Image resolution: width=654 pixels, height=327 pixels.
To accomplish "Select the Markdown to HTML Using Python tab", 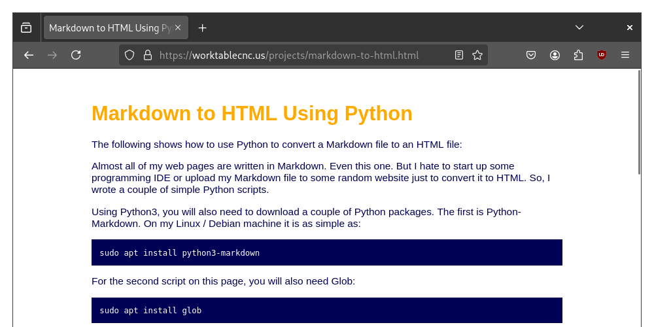I will click(x=116, y=27).
